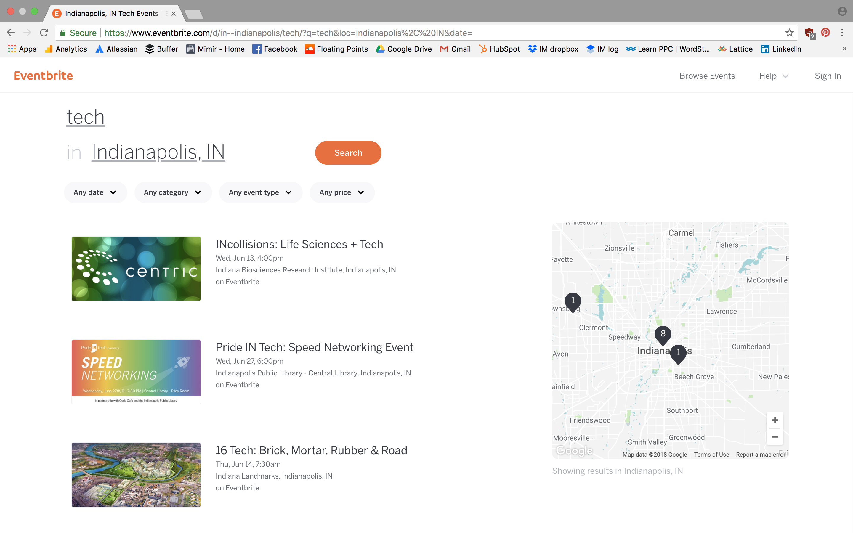Zoom in the map with plus button
Screen dimensions: 853x533
pos(775,420)
